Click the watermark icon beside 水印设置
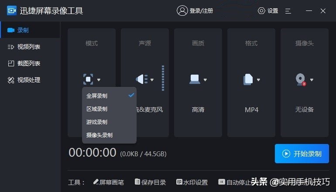This screenshot has width=336, height=192. (x=179, y=182)
